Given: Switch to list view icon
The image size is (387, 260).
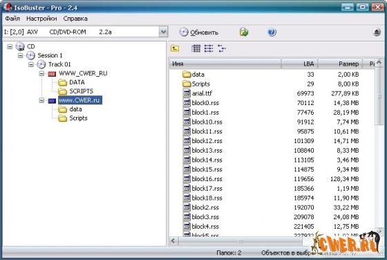Looking at the screenshot, I should 209,48.
